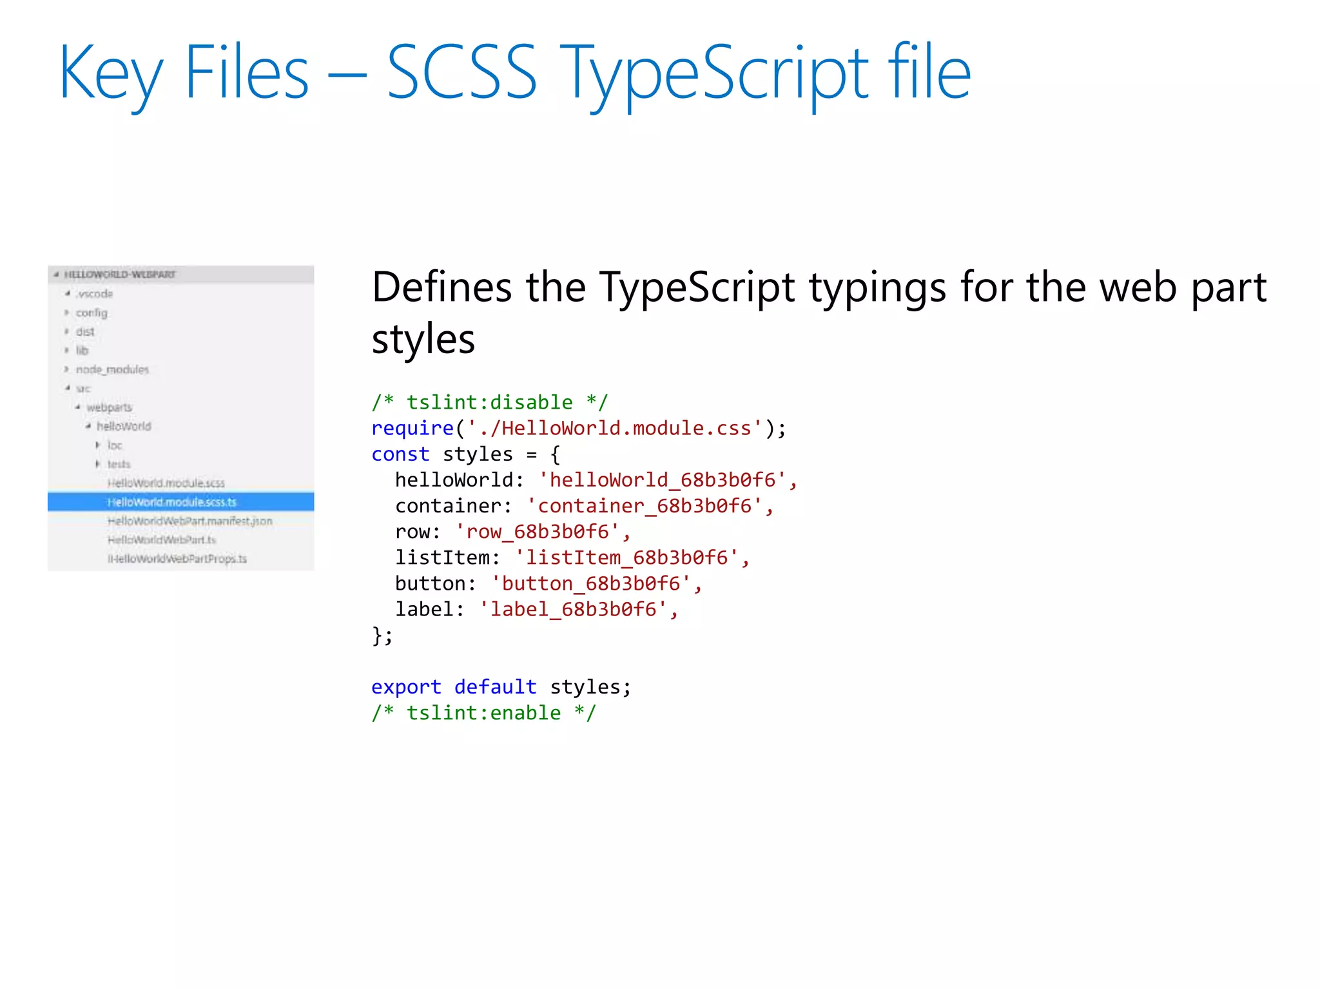
Task: Select the dist folder
Action: [85, 331]
